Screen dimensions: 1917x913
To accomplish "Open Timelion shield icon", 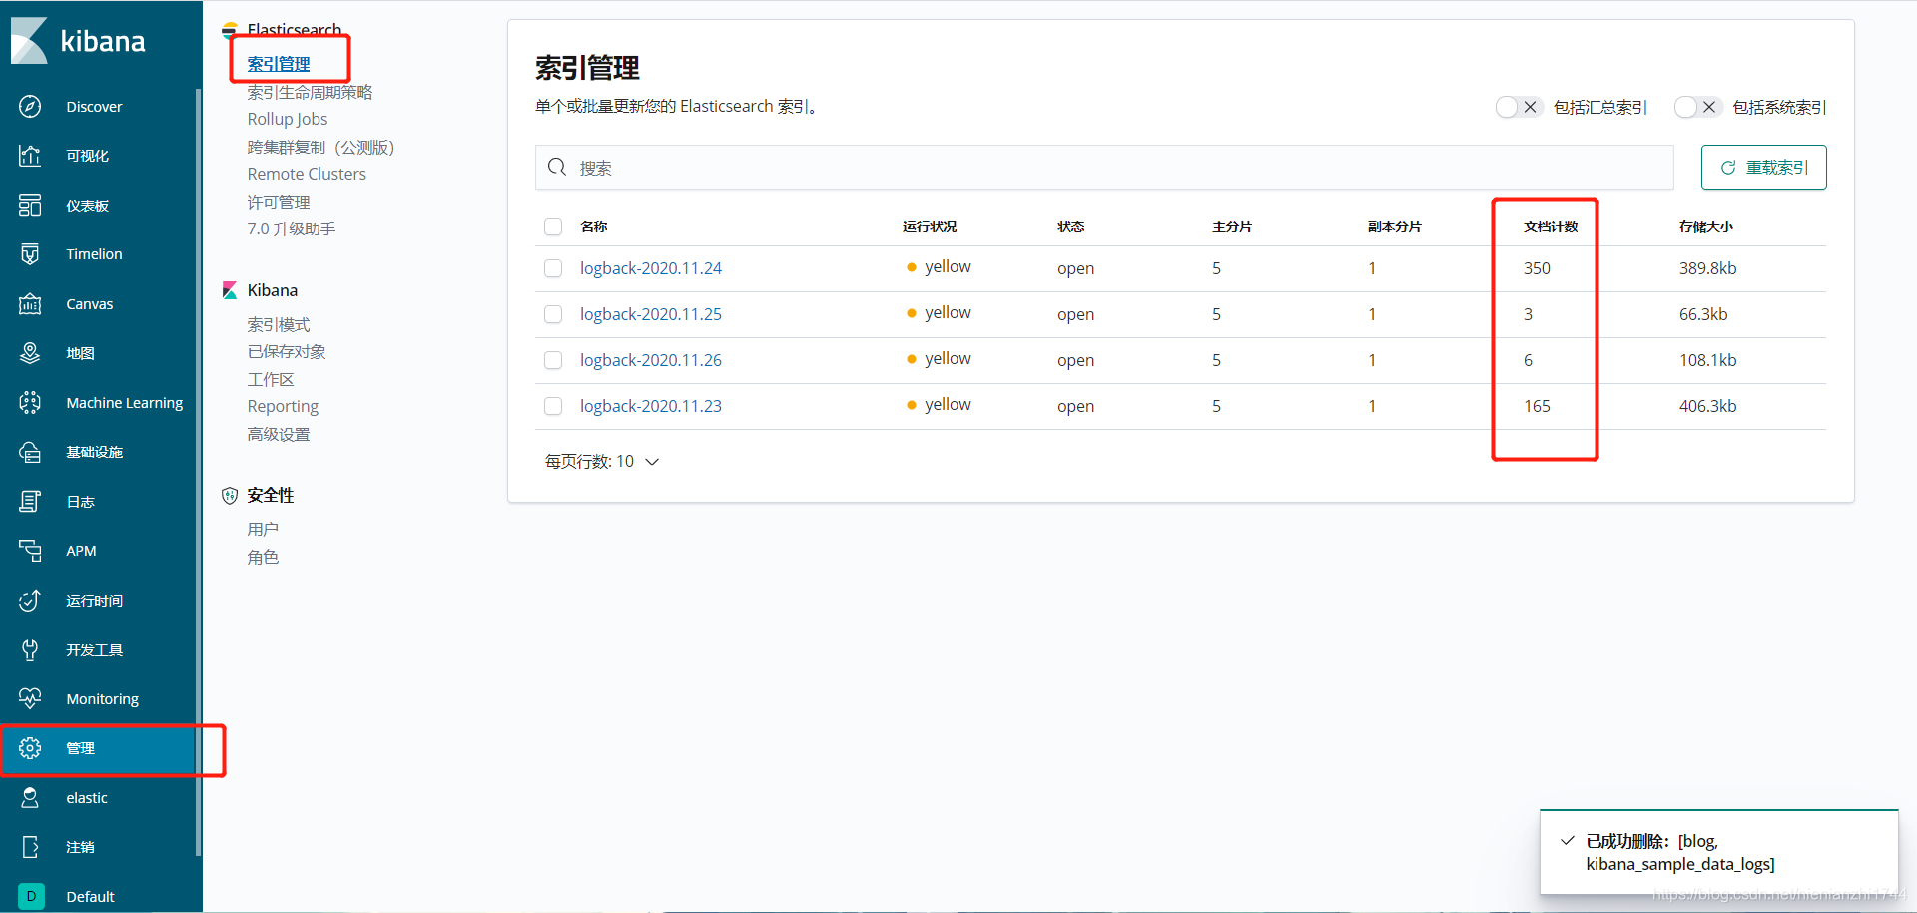I will tap(30, 254).
